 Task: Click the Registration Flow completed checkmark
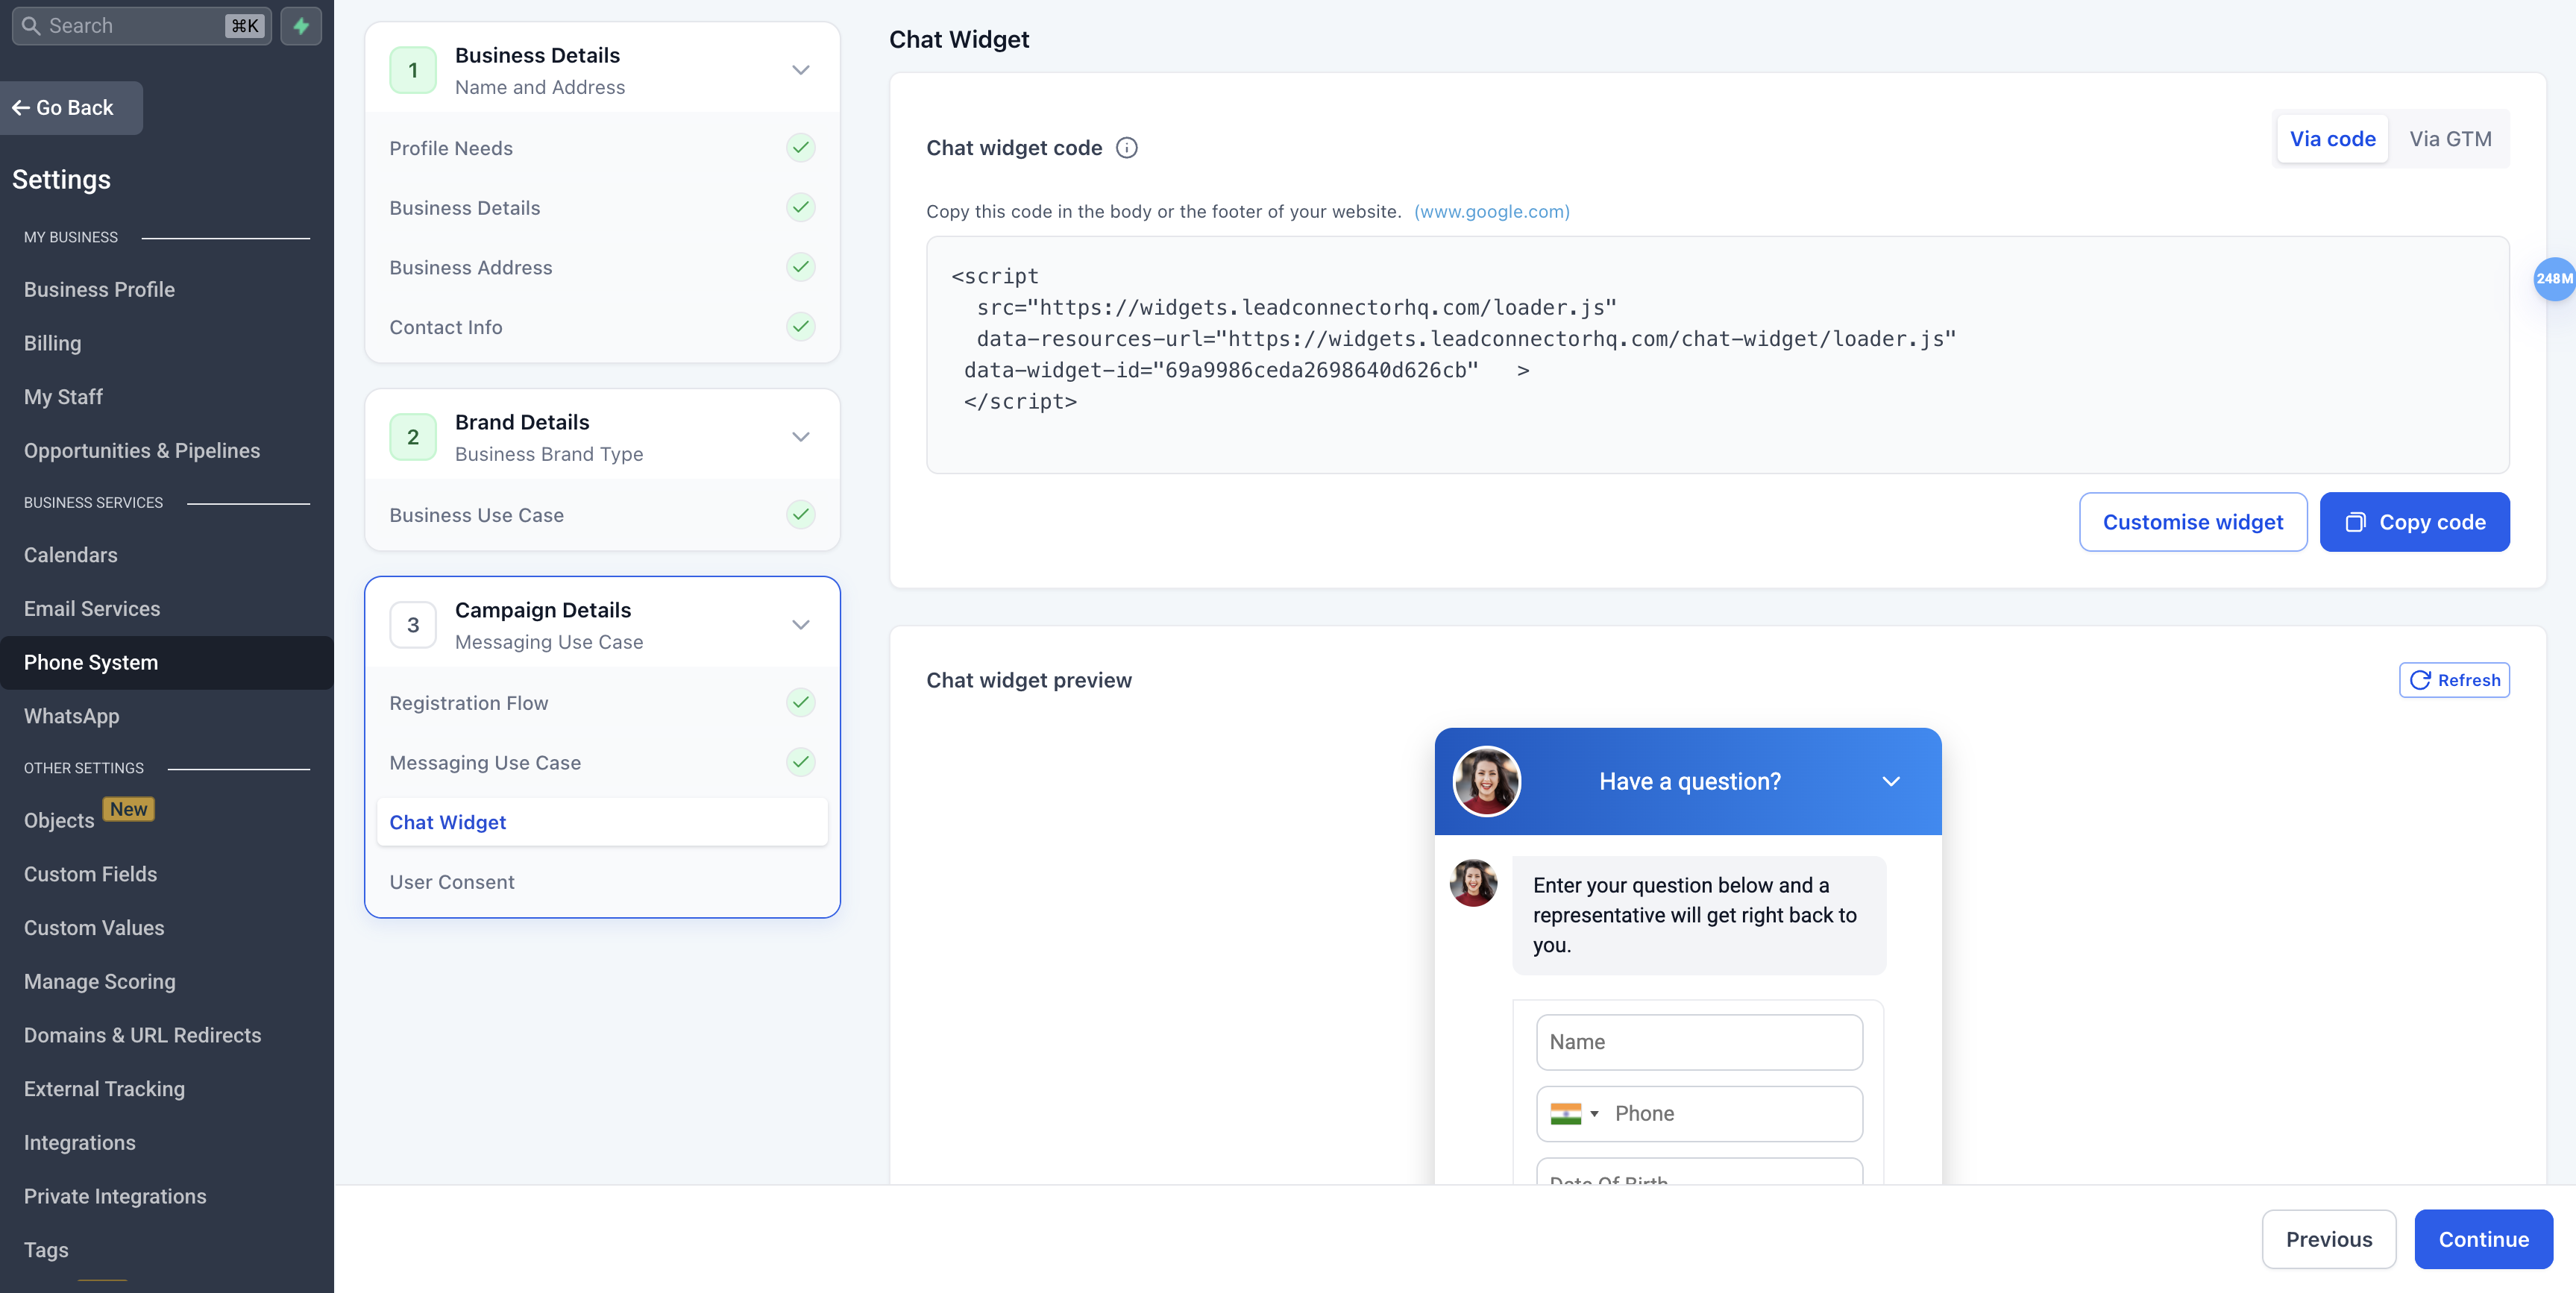[800, 703]
